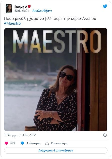The height and width of the screenshot is (159, 112).
Task: Read 4 replies via Ανάγνωση 4 απαντήσεων
Action: [x=56, y=150]
